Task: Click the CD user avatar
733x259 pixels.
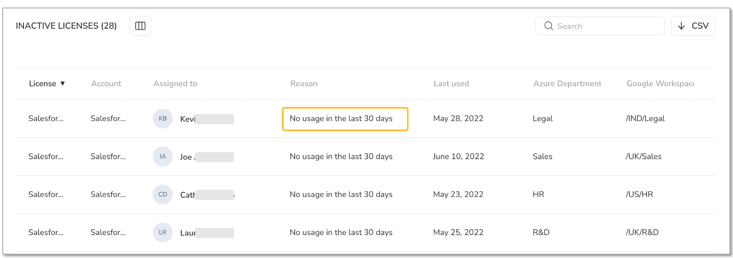Action: tap(163, 195)
